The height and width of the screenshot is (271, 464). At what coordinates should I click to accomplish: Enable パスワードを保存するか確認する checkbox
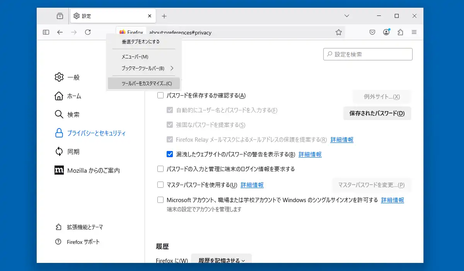click(x=160, y=96)
